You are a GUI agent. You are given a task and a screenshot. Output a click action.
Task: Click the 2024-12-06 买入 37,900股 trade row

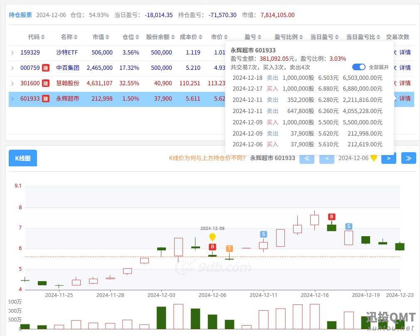(x=307, y=144)
